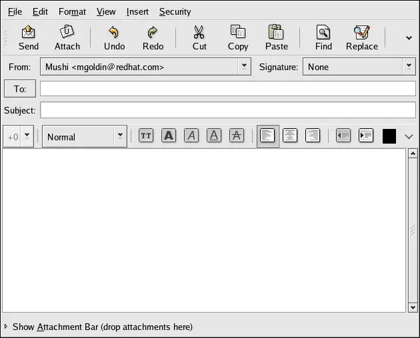Image resolution: width=420 pixels, height=338 pixels.
Task: Enable center alignment for the paragraph
Action: pyautogui.click(x=290, y=136)
